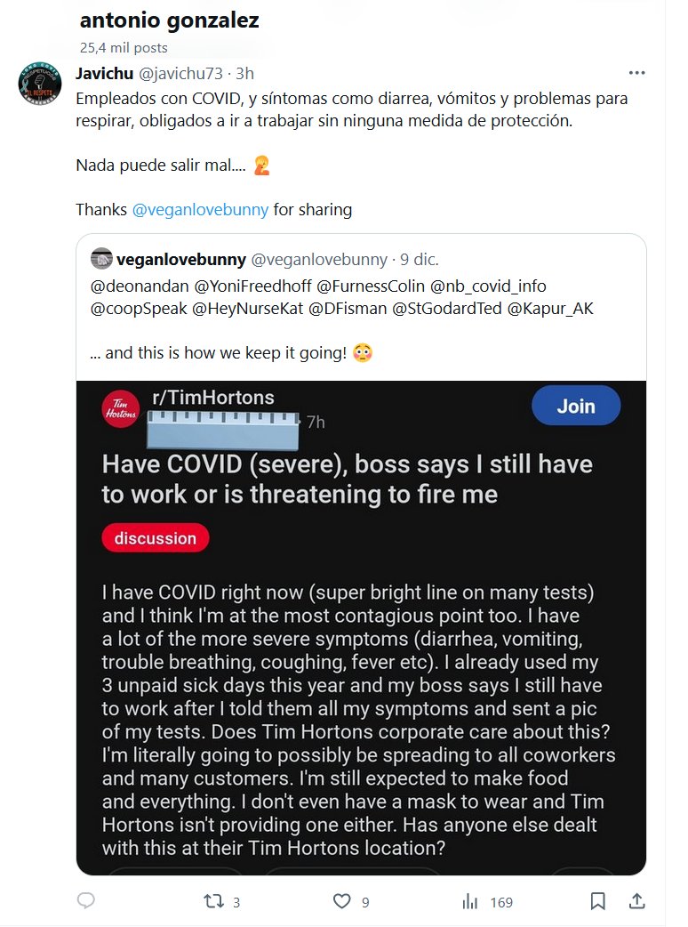Viewport: 688px width, 927px height.
Task: Open the Reddit post title screenshot
Action: tap(347, 479)
